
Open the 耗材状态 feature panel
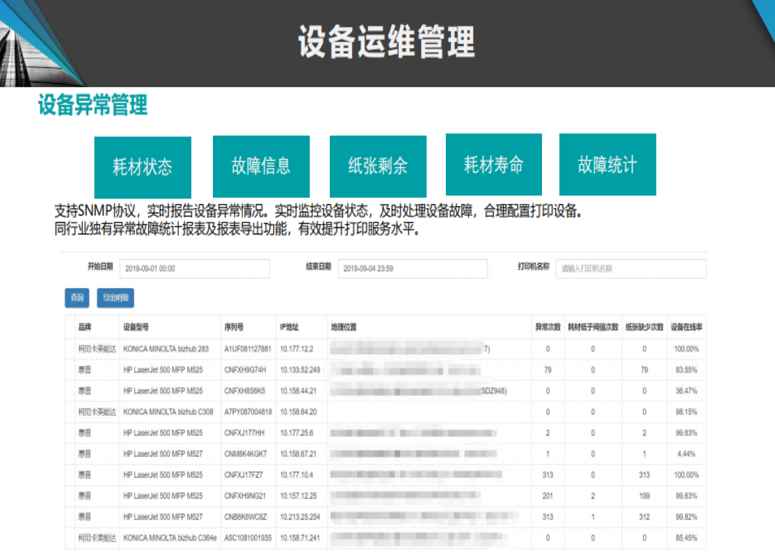pyautogui.click(x=143, y=164)
